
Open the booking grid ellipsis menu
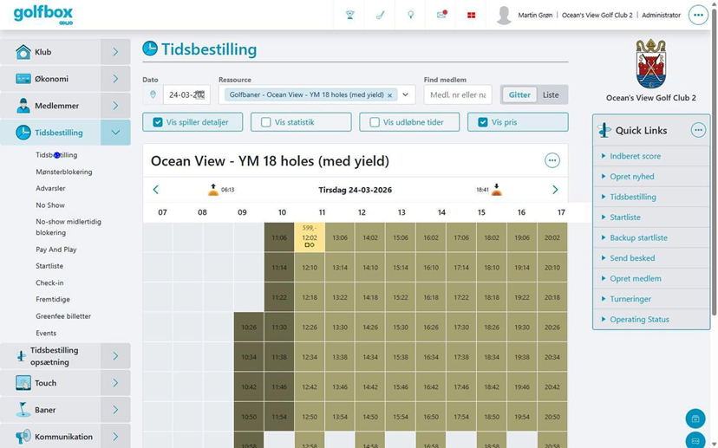[x=552, y=160]
